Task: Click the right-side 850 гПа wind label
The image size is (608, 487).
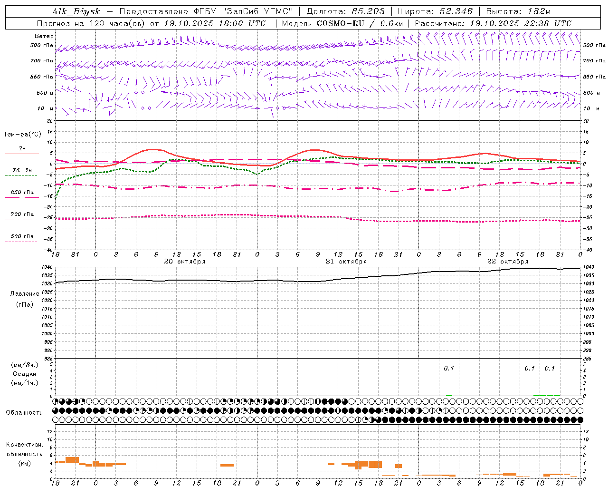Action: tap(594, 77)
